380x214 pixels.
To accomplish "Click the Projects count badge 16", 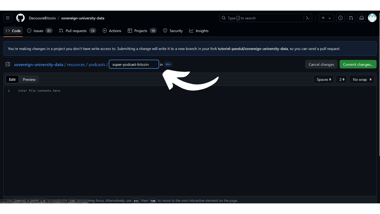I will 153,31.
